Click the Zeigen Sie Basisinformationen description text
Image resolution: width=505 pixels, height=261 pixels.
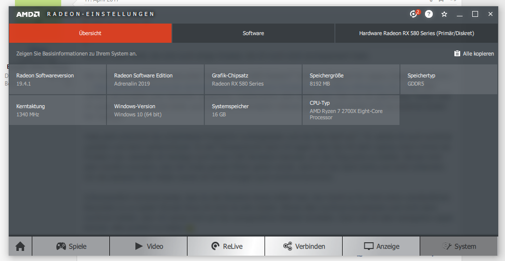(x=77, y=54)
